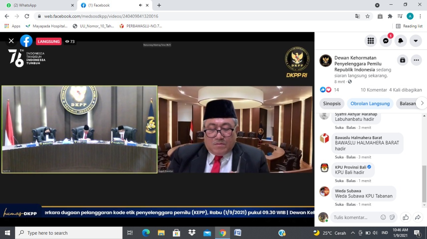Open the Facebook apps grid menu
Image resolution: width=427 pixels, height=239 pixels.
click(371, 41)
